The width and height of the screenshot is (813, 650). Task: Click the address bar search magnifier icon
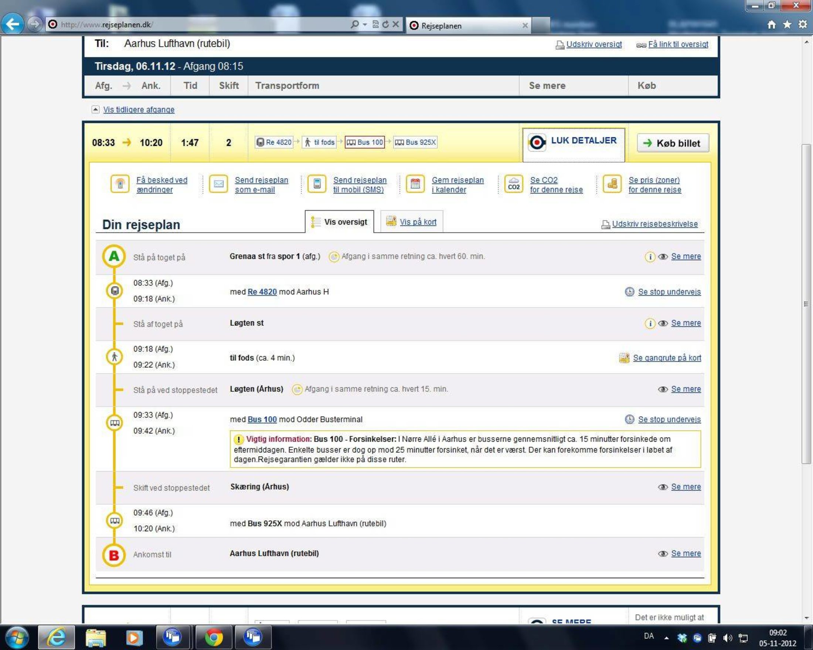(x=354, y=24)
